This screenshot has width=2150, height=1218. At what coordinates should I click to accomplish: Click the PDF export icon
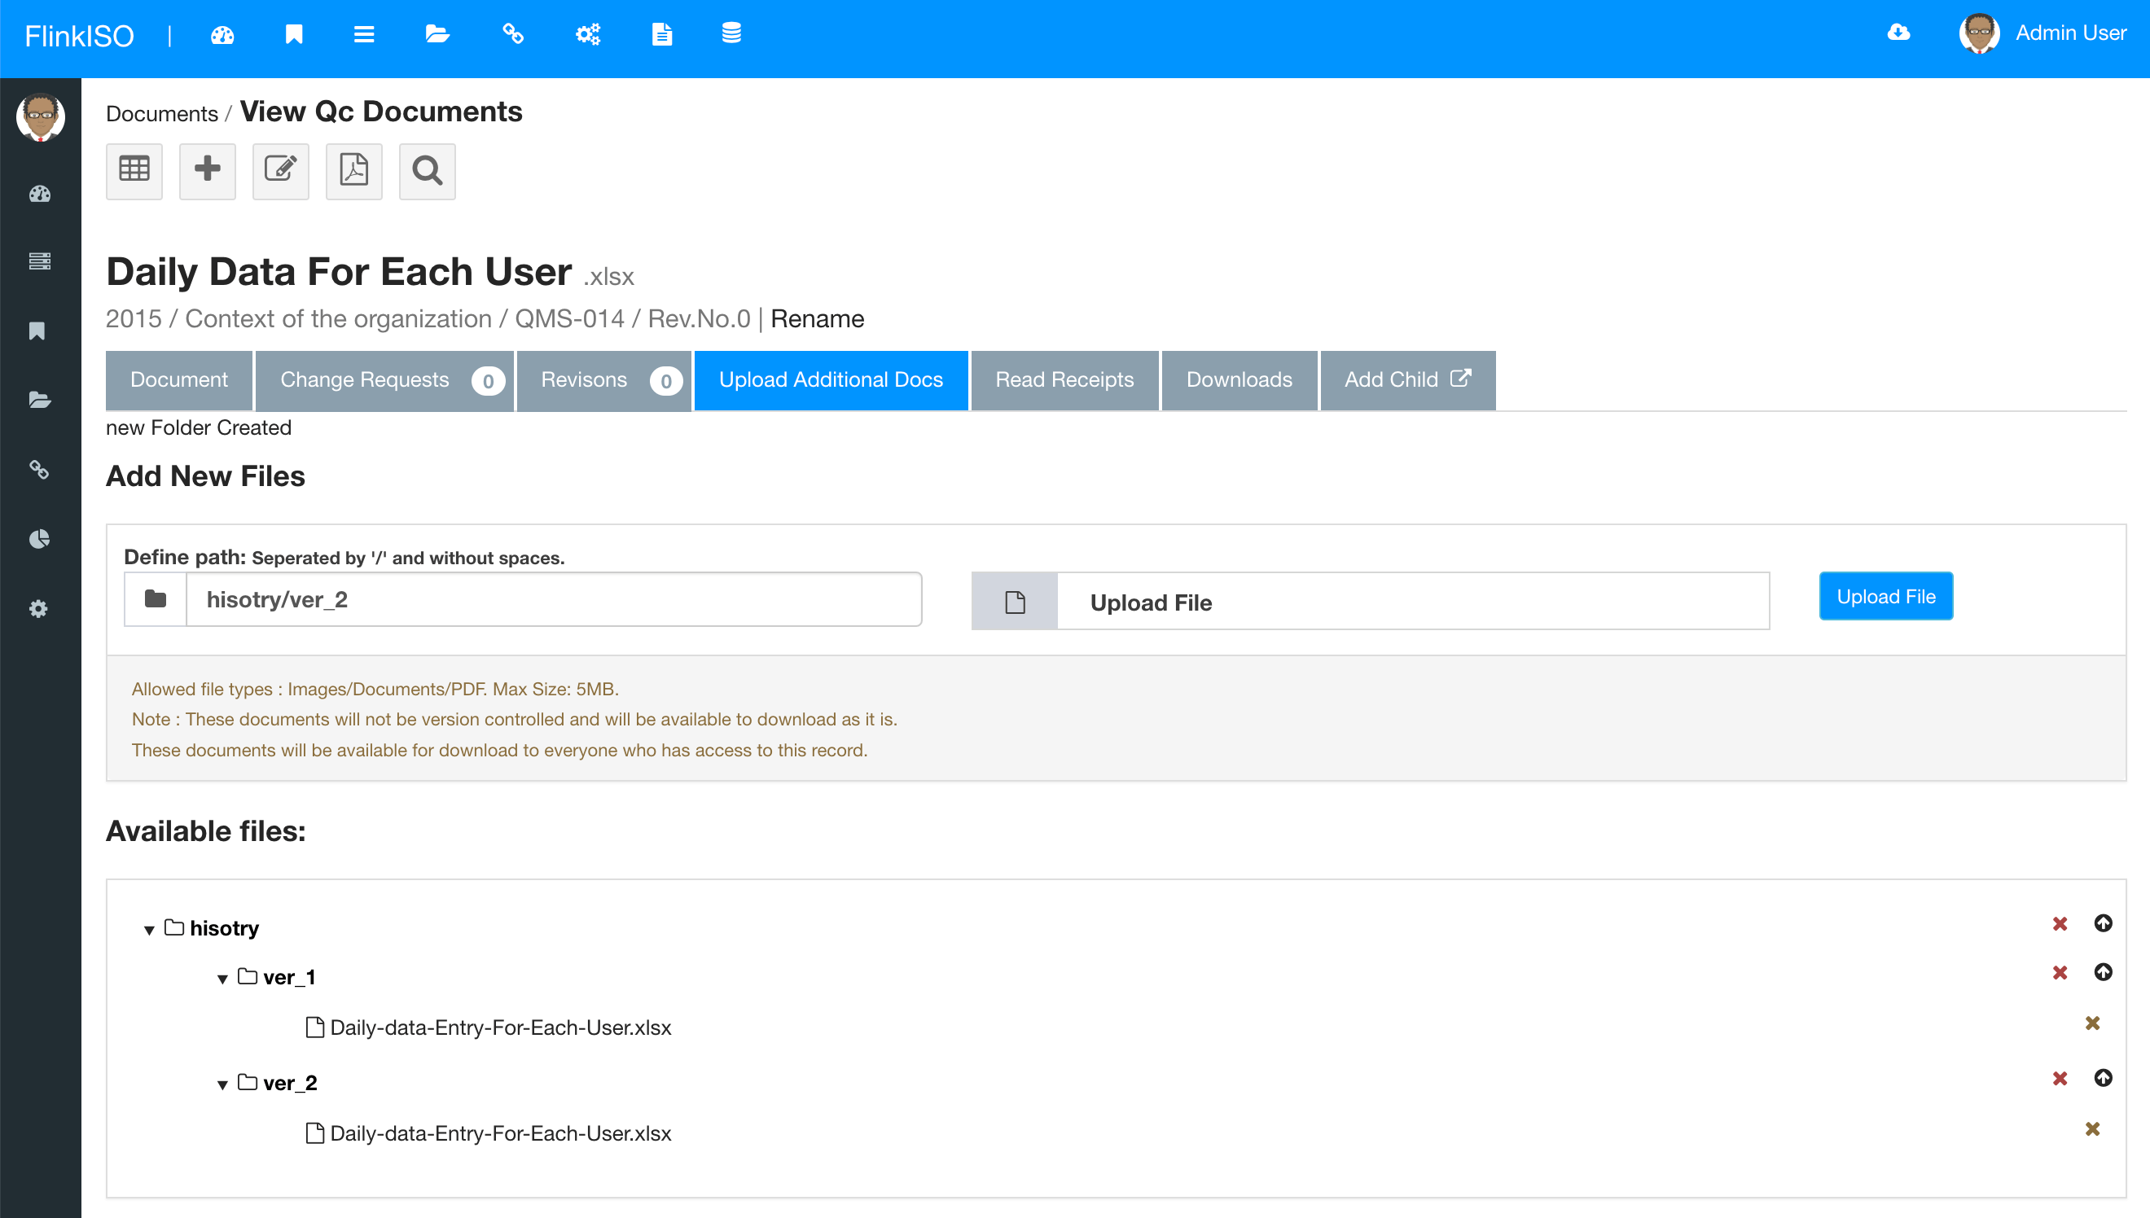[354, 171]
